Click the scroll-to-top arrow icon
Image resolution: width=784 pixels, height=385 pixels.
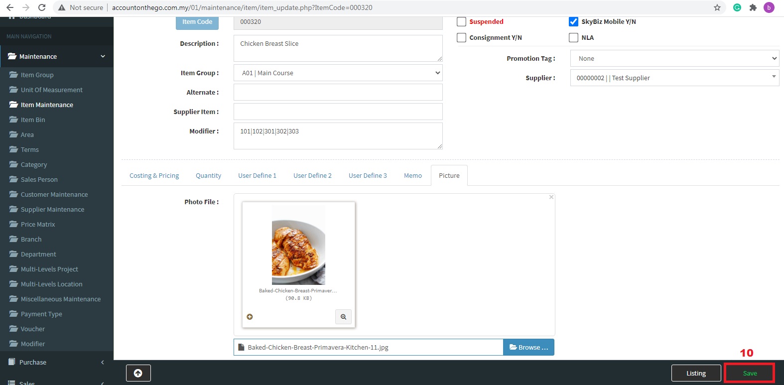pos(138,373)
